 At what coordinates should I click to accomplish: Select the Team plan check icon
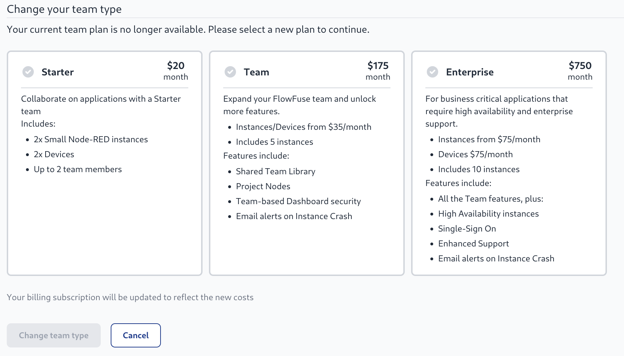click(230, 72)
